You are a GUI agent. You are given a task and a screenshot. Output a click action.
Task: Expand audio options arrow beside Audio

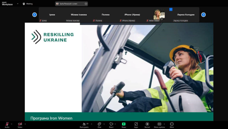point(12,124)
